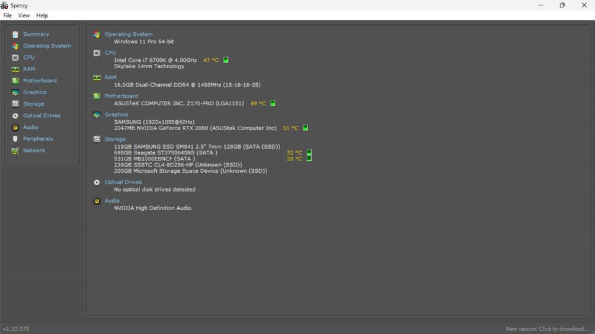595x334 pixels.
Task: Click the 51 °C graphics temperature value
Action: click(x=291, y=128)
